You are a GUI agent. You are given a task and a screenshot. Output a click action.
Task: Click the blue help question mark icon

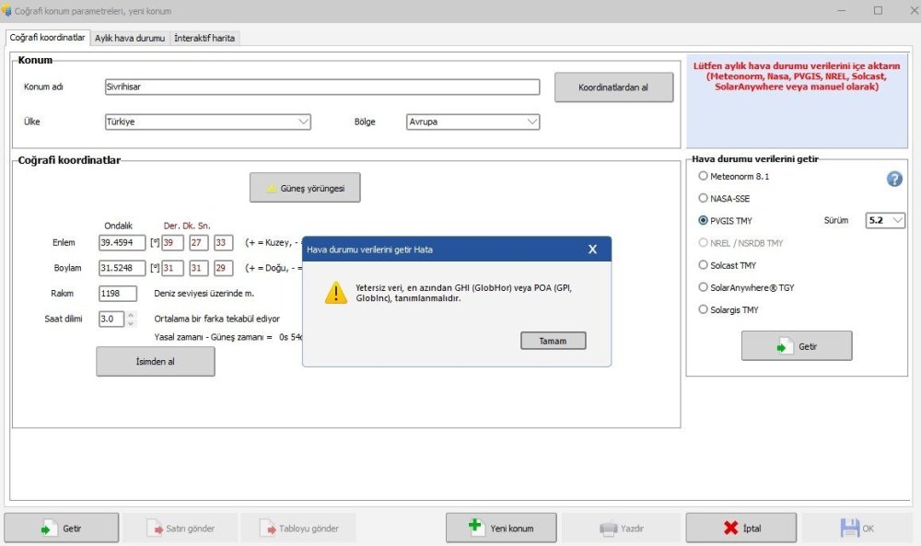894,179
